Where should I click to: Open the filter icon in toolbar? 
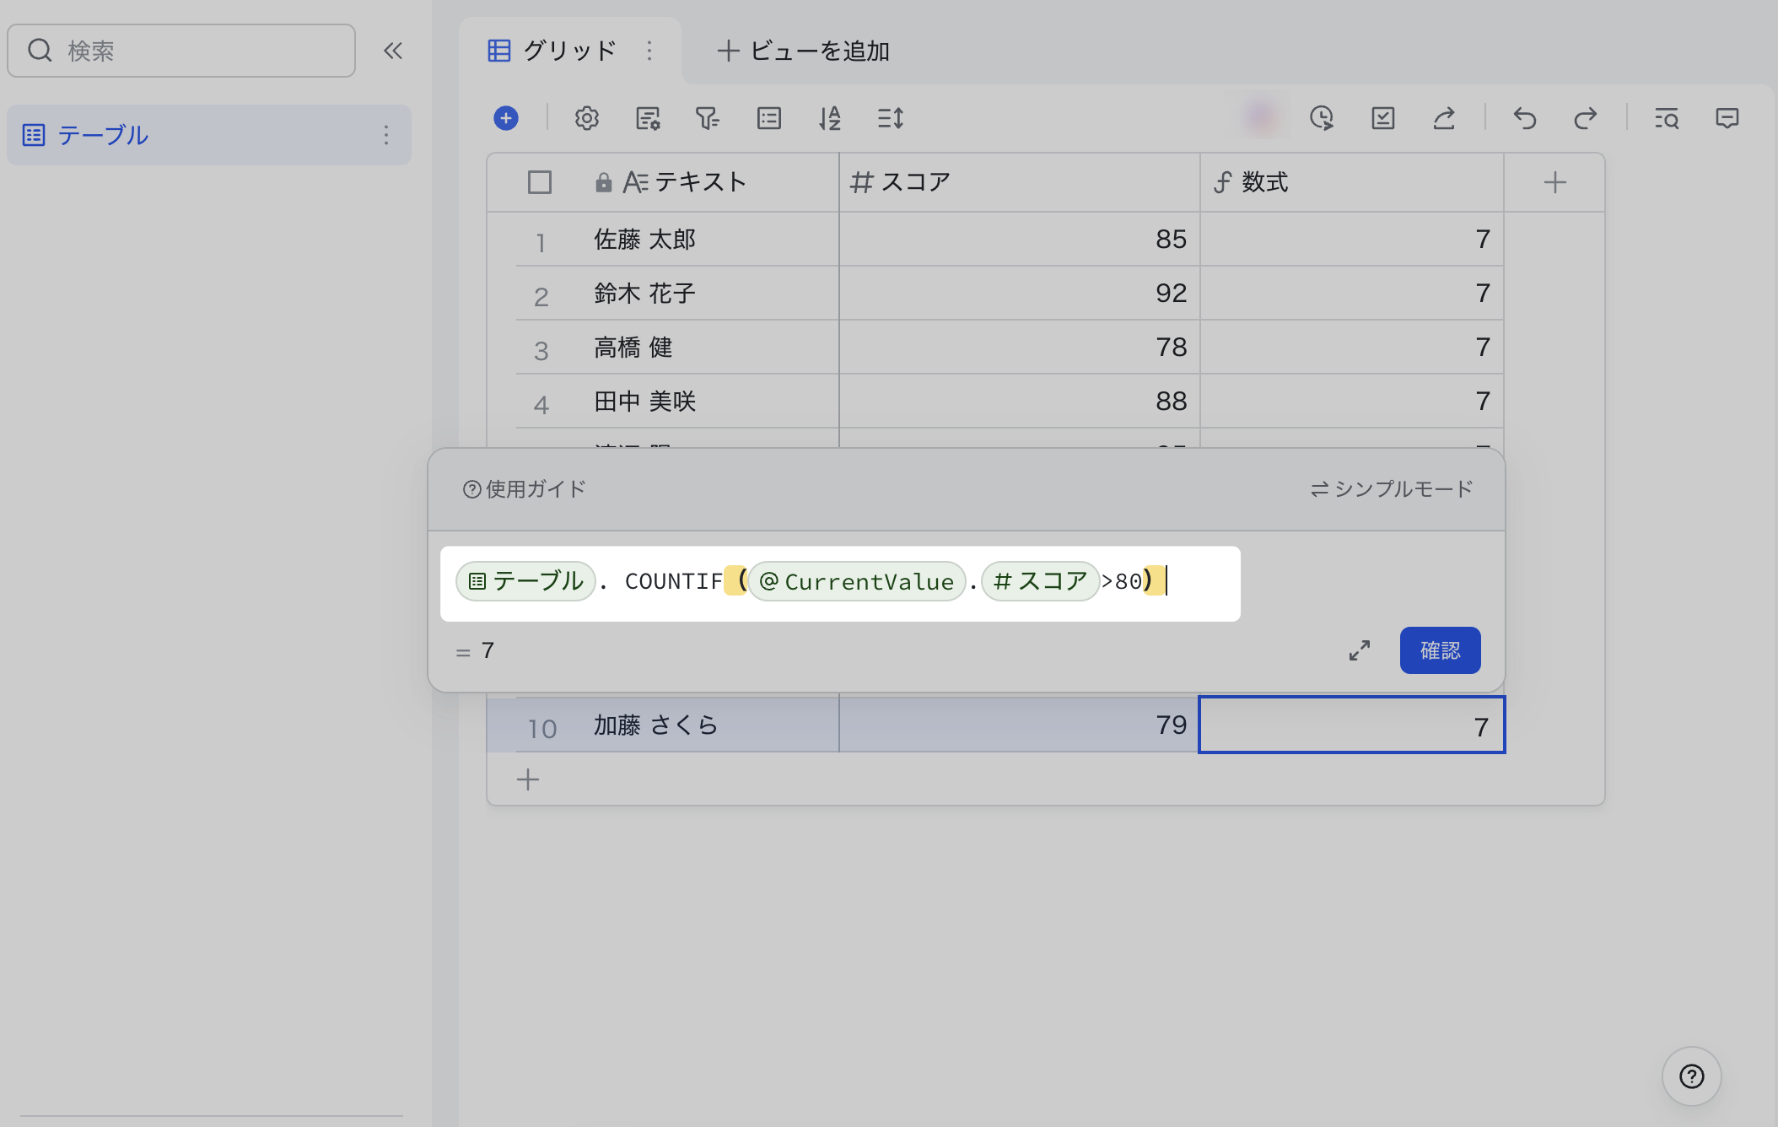[x=707, y=118]
